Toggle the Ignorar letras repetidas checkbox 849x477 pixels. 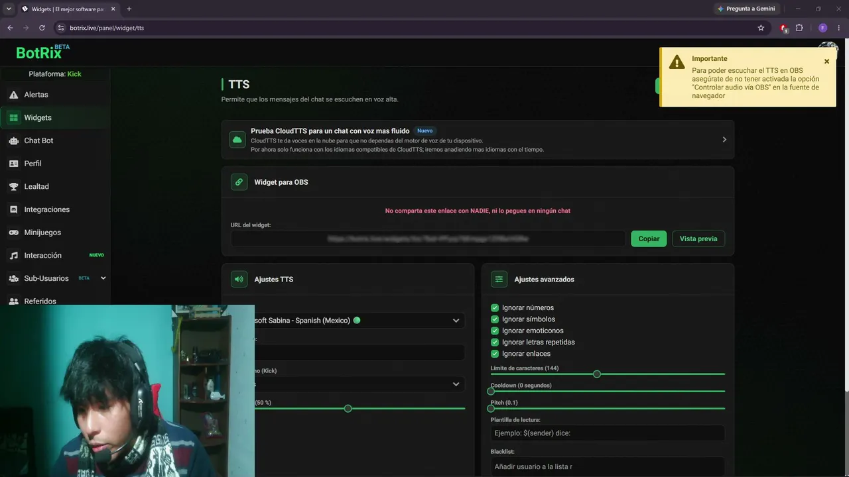tap(495, 342)
